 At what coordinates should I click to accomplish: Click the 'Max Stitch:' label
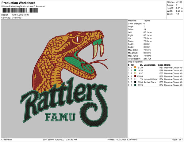133,50
